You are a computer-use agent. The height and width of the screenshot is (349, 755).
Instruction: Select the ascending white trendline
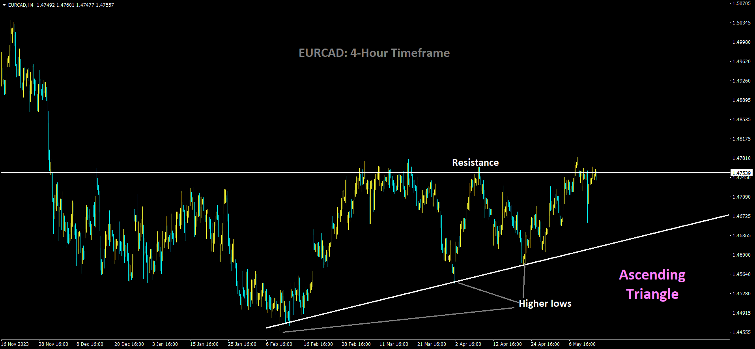coord(498,271)
